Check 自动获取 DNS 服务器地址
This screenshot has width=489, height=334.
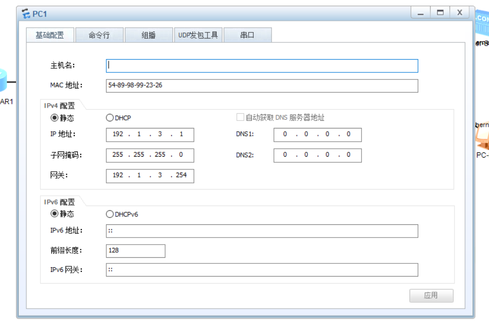[x=240, y=117]
